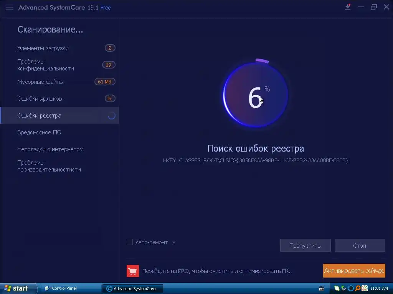Image resolution: width=393 pixels, height=294 pixels.
Task: Click the pale green tray icon
Action: tap(337, 289)
